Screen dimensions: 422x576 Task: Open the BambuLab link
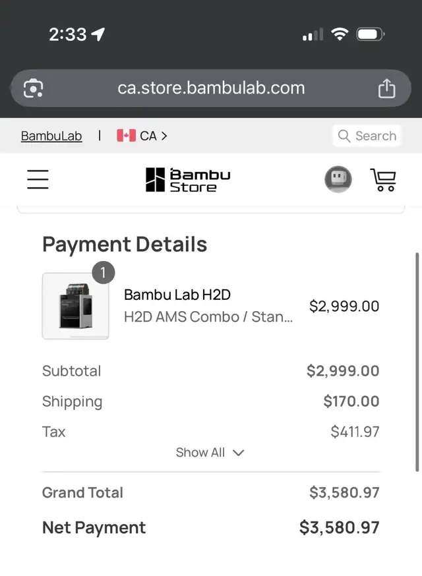[51, 136]
